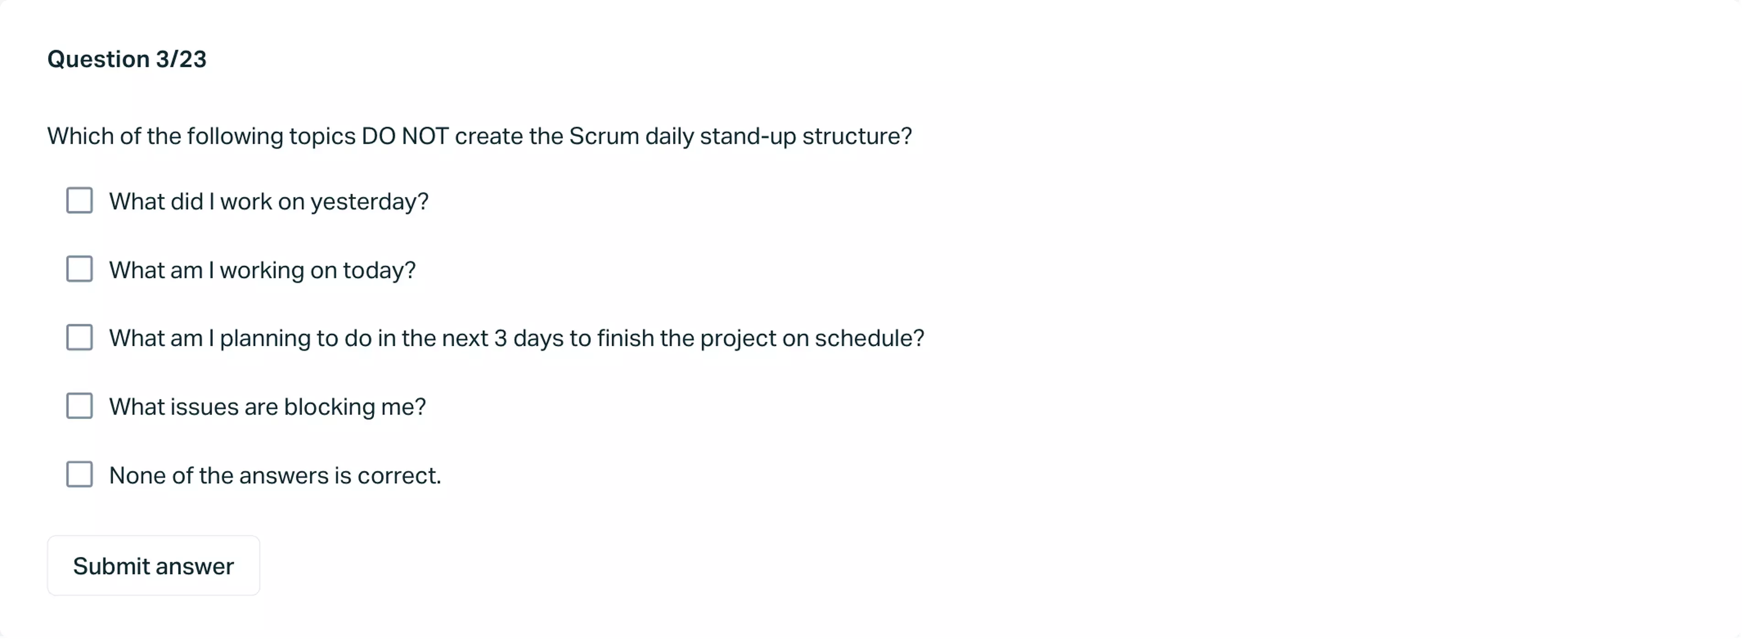Choose the checkbox about finishing the project on schedule
This screenshot has width=1758, height=643.
pyautogui.click(x=79, y=337)
